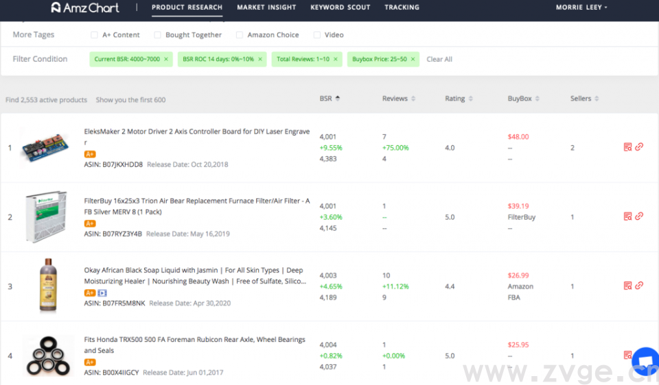The height and width of the screenshot is (385, 659).
Task: Open the chat support bubble
Action: [645, 361]
